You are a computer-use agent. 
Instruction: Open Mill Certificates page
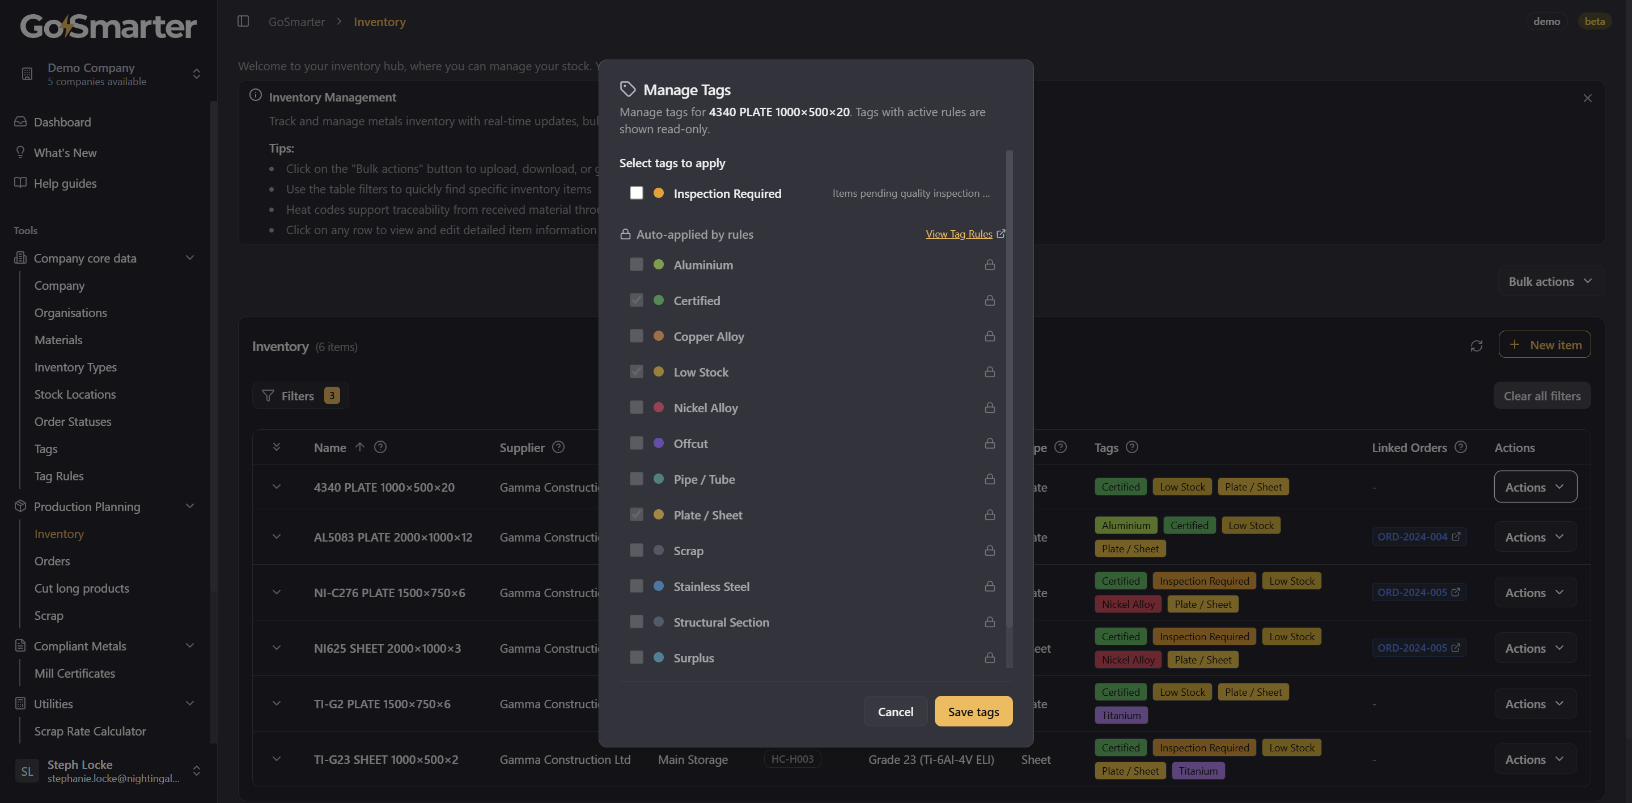[x=75, y=673]
